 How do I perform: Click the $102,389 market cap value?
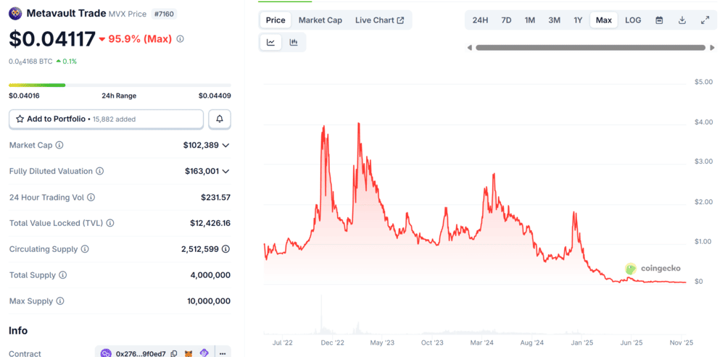pos(201,145)
